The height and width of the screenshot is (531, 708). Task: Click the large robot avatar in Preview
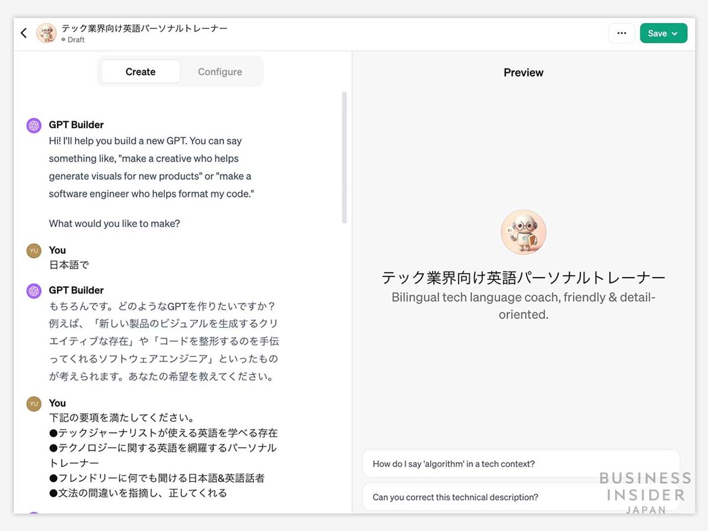click(523, 232)
